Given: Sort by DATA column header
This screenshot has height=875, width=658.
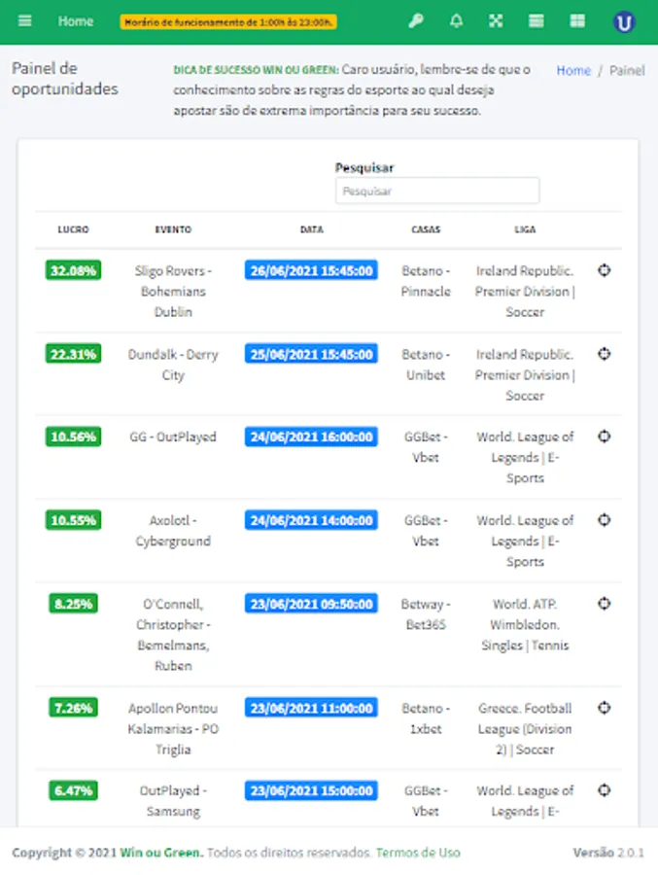Looking at the screenshot, I should [x=311, y=230].
